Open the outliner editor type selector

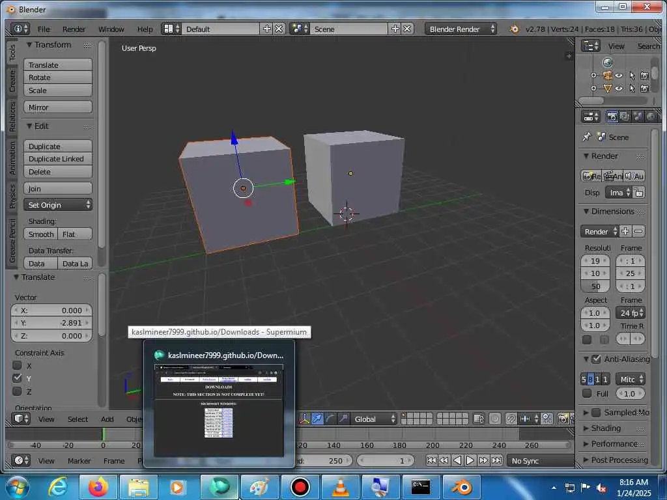[591, 46]
